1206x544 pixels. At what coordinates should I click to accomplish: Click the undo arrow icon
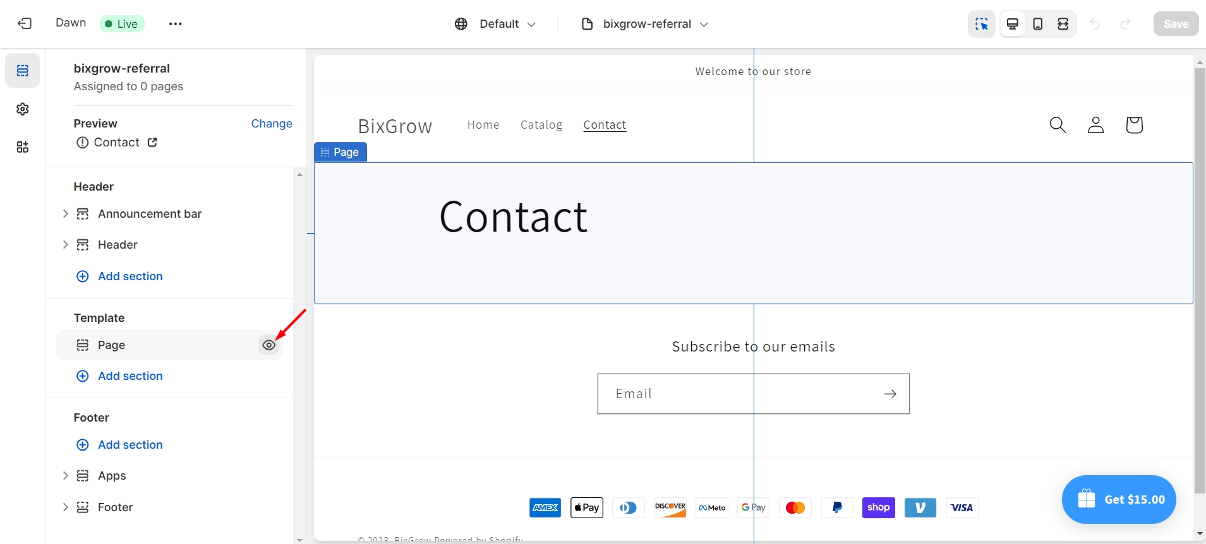[x=1095, y=24]
